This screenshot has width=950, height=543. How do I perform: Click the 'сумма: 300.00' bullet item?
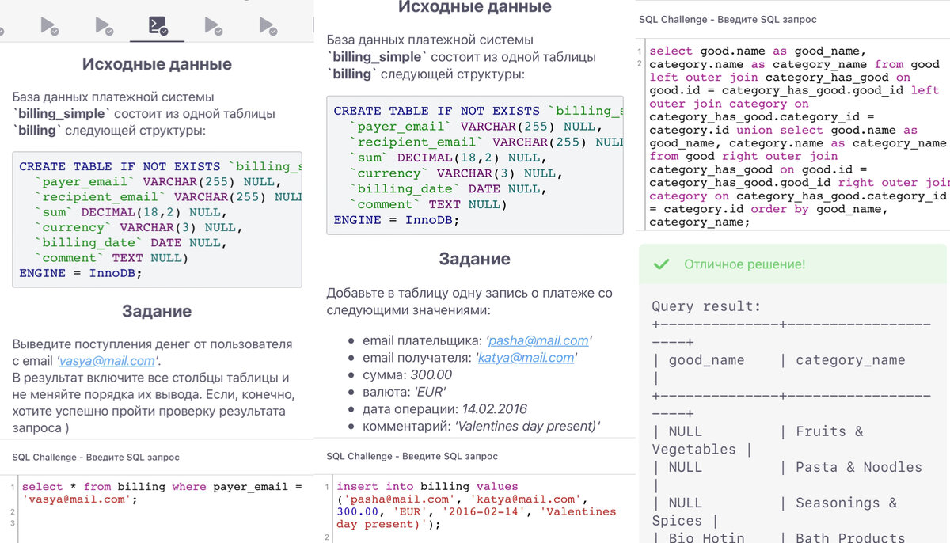tap(408, 375)
